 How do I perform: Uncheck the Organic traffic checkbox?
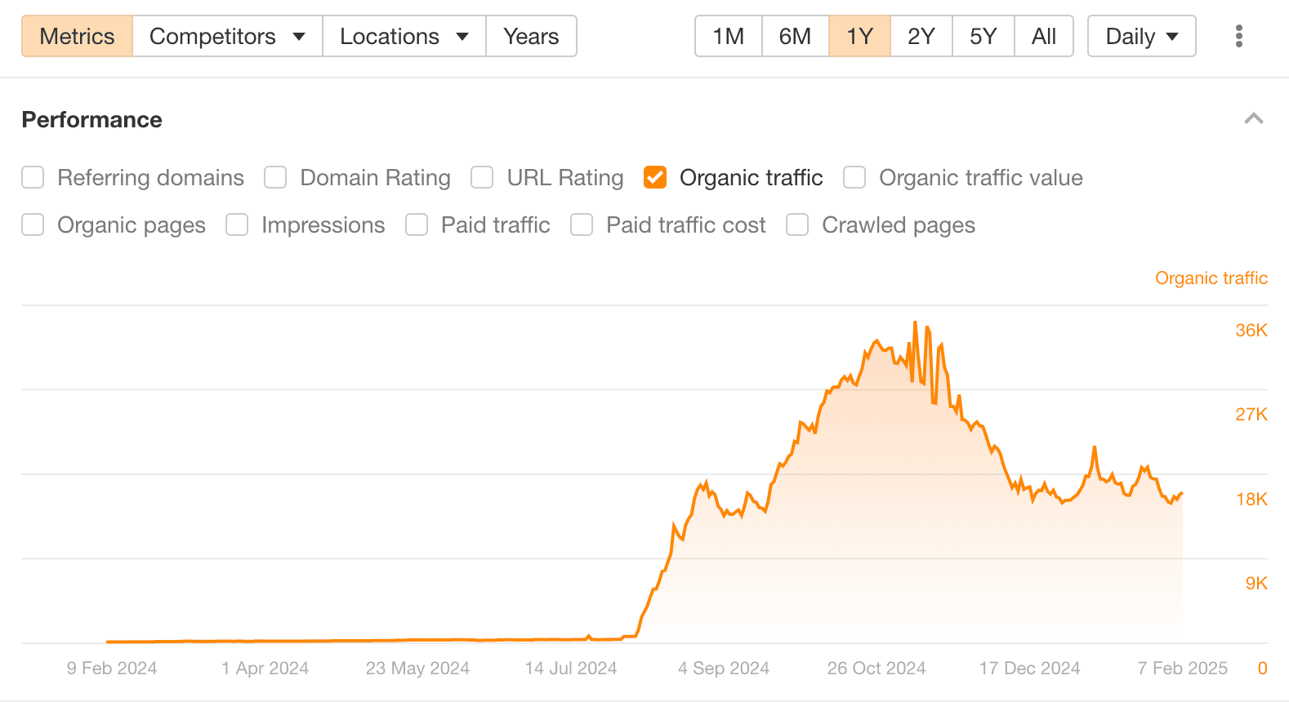click(x=655, y=177)
